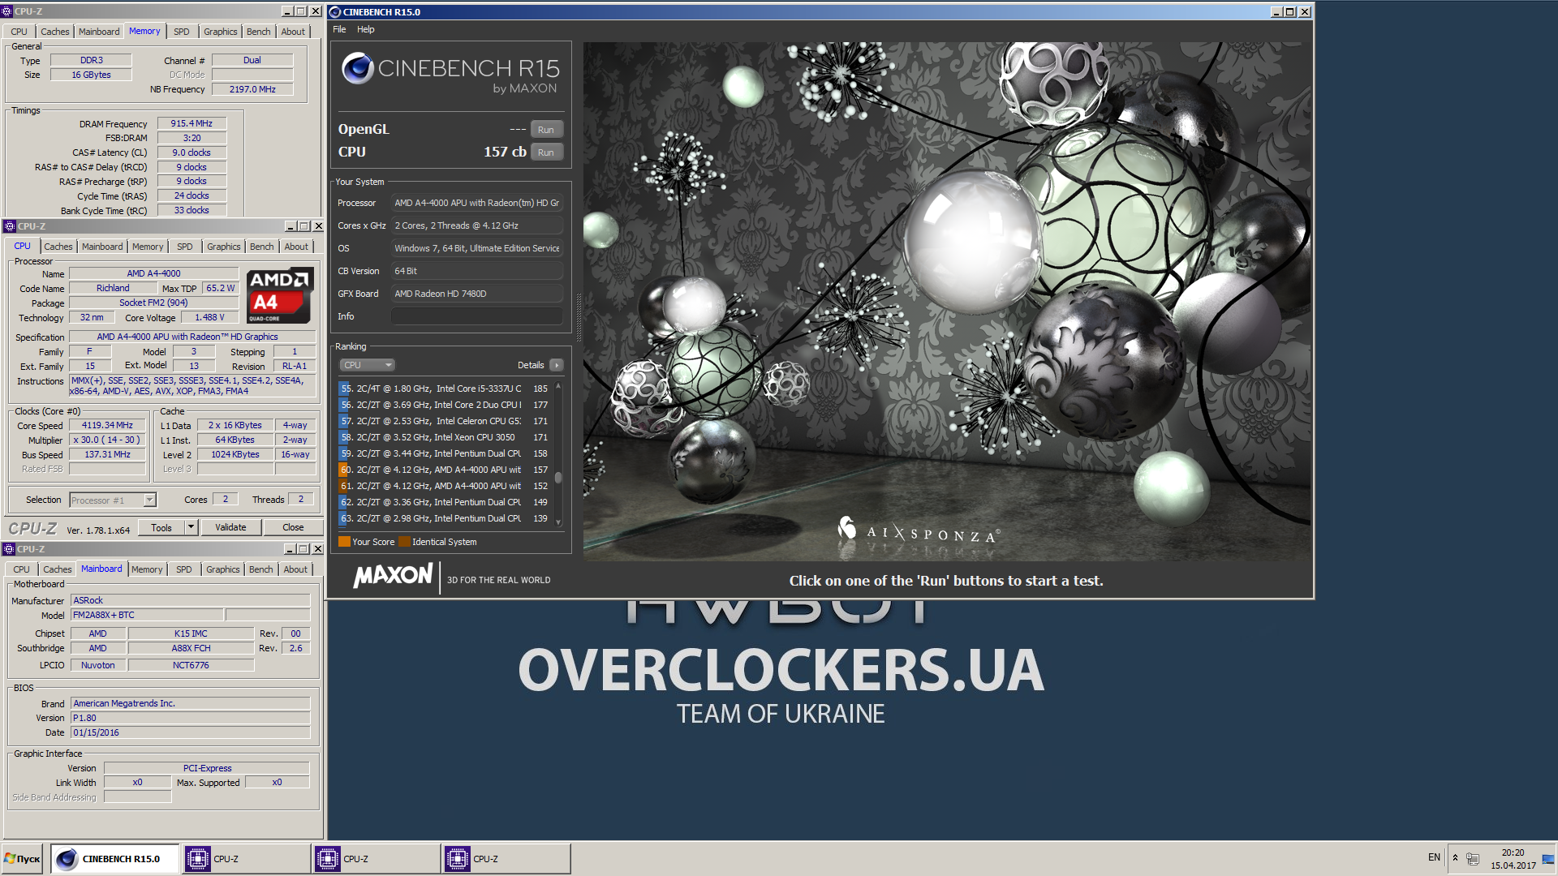The width and height of the screenshot is (1558, 876).
Task: Click the ranking list scrollbar thumb
Action: [x=558, y=478]
